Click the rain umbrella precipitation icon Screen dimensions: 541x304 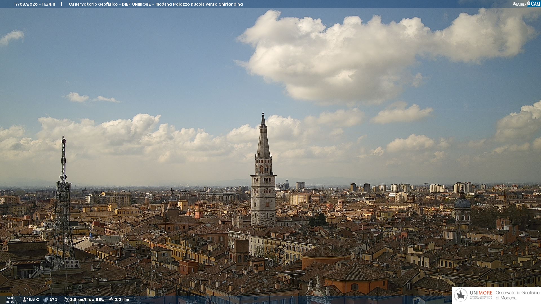(x=111, y=299)
